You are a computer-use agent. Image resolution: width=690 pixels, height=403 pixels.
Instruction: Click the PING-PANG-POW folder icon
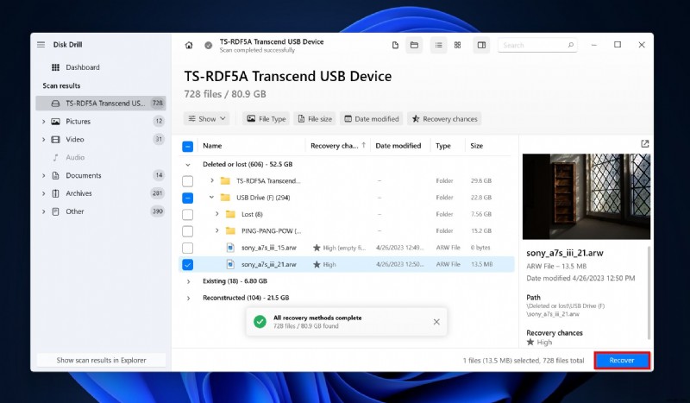tap(230, 230)
